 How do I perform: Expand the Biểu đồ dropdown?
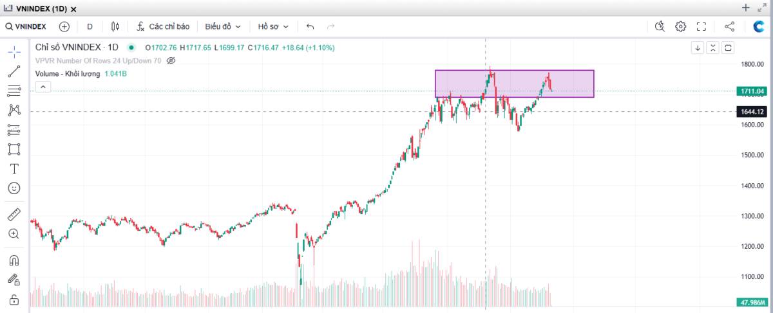tap(222, 26)
